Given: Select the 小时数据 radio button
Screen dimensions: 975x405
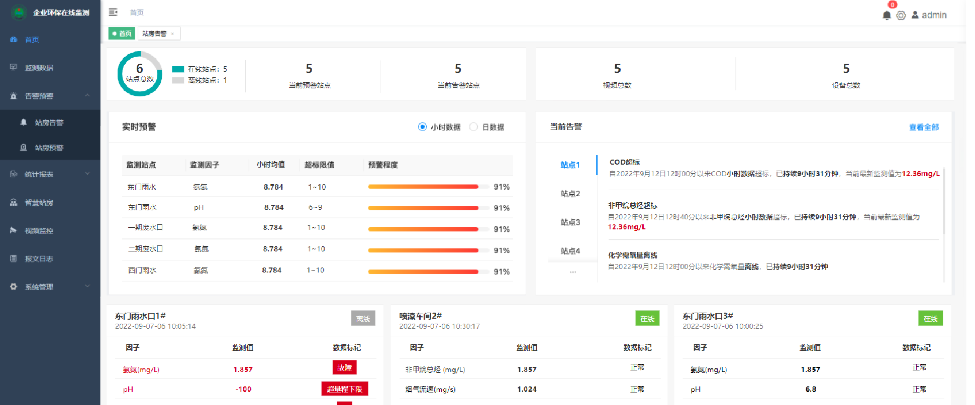Looking at the screenshot, I should click(x=422, y=127).
